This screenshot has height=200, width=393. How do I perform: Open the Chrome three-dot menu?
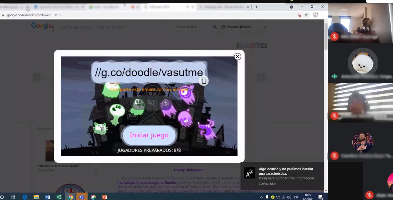tap(323, 15)
